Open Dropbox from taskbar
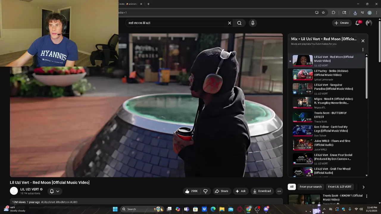This screenshot has height=214, width=381. (204, 209)
